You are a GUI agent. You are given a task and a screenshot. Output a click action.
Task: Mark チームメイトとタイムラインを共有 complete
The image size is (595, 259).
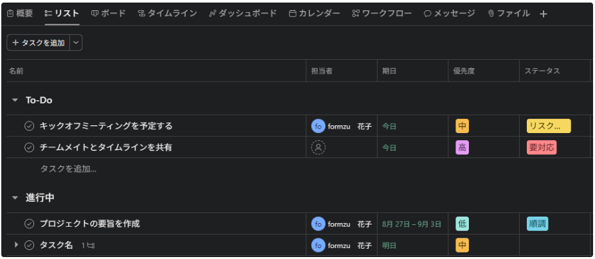29,148
